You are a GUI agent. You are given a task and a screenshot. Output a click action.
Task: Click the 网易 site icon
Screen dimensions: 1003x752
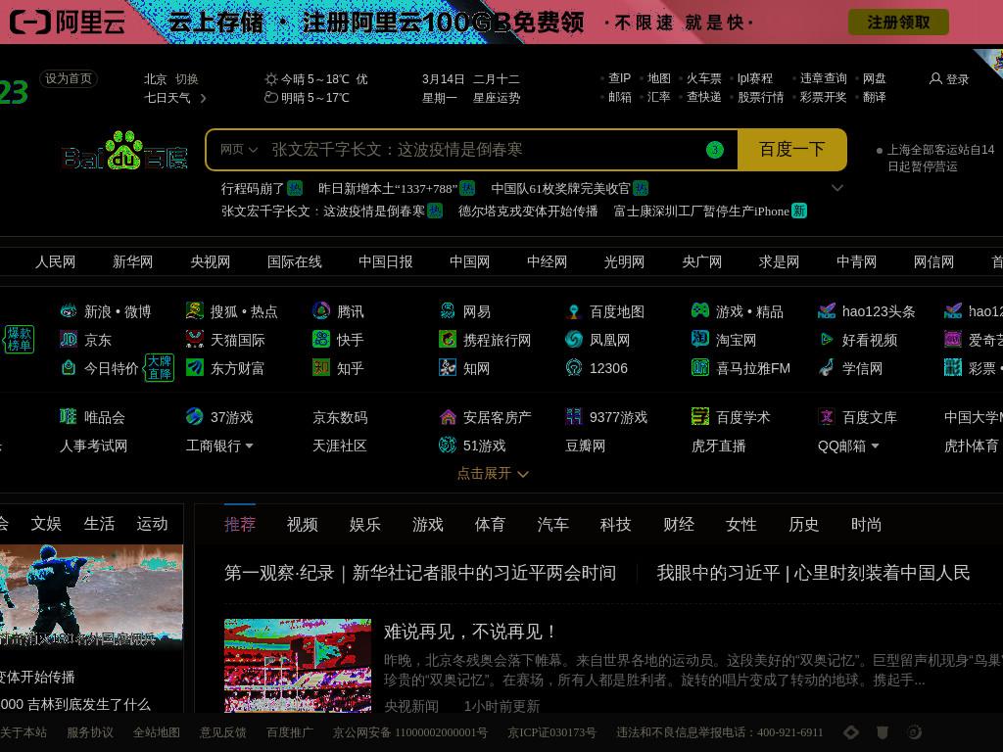coord(447,311)
